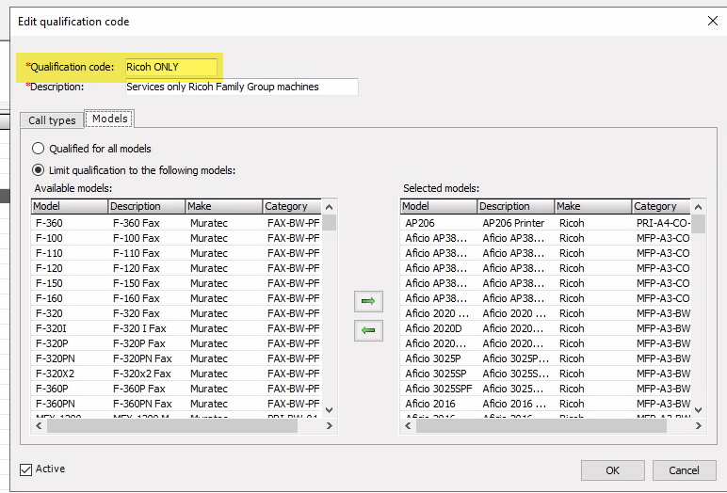Click Available models vertical scrollbar thumb
Viewport: 727px width, 493px height.
coord(330,222)
